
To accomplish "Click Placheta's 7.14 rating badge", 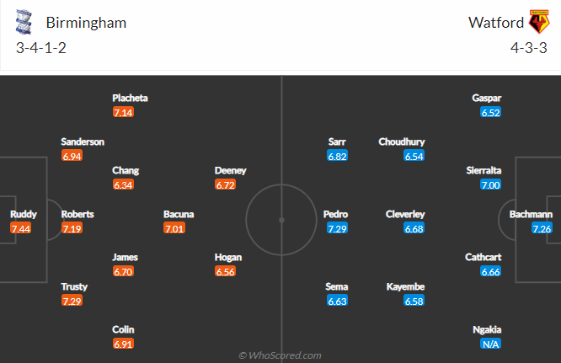I will coord(124,112).
